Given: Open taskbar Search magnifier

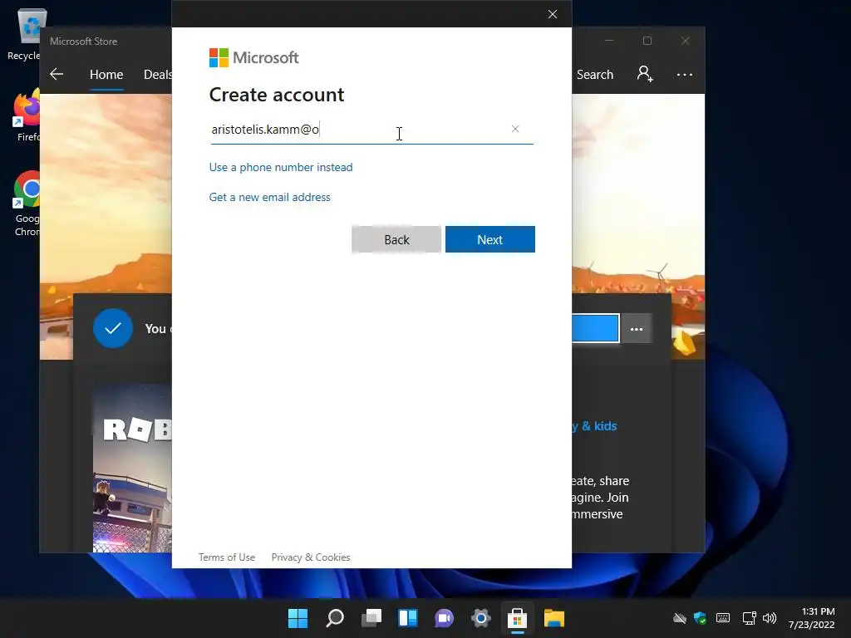Looking at the screenshot, I should click(334, 618).
